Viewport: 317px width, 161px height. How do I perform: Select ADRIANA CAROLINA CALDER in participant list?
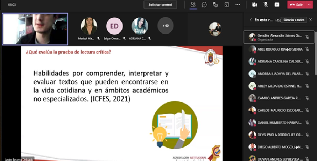276,62
